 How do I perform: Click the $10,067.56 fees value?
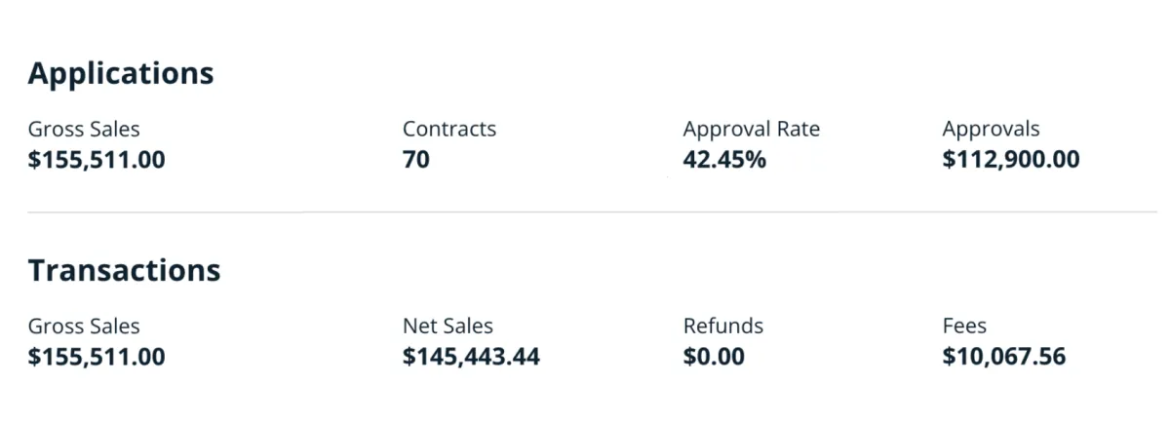pyautogui.click(x=1004, y=357)
